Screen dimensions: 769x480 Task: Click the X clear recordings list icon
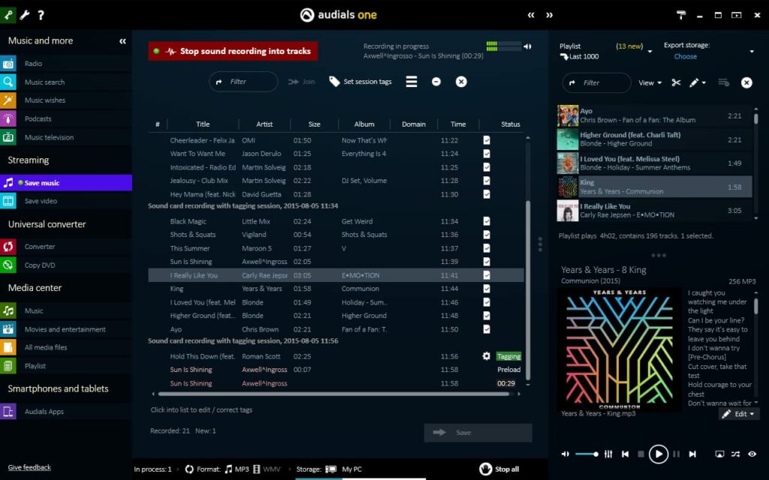(x=461, y=82)
